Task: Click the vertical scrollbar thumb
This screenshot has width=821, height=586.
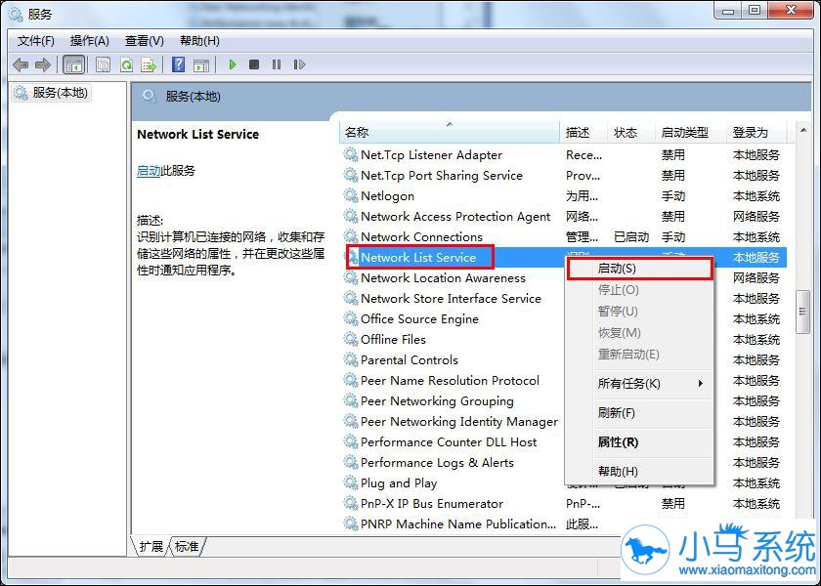Action: 802,312
